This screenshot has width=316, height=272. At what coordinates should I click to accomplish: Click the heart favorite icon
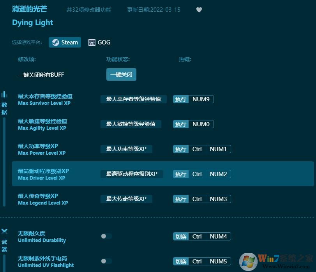[x=199, y=10]
